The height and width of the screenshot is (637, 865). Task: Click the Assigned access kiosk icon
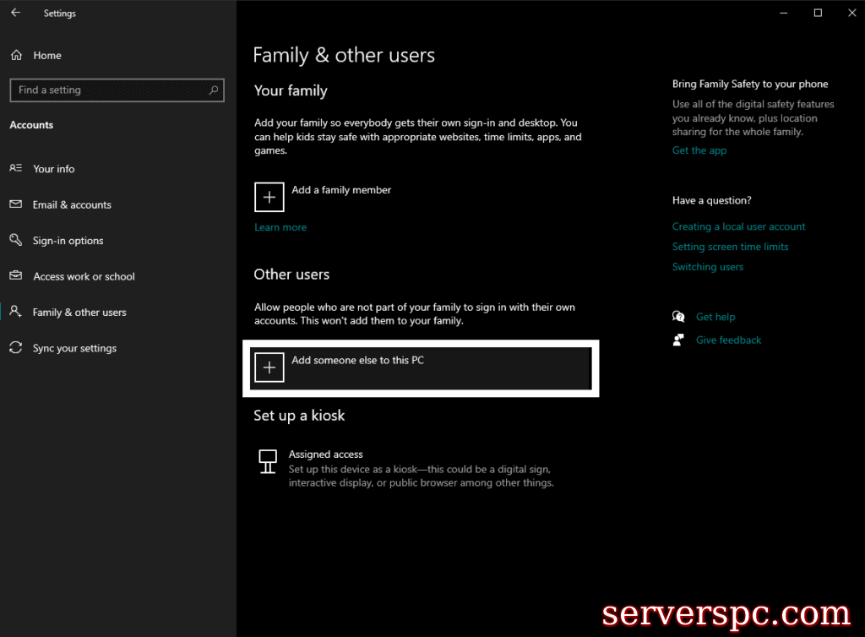(268, 461)
